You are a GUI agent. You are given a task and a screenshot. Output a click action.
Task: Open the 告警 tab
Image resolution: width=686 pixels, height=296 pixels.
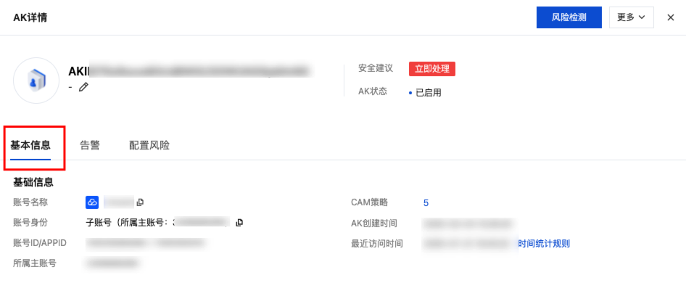pos(90,145)
